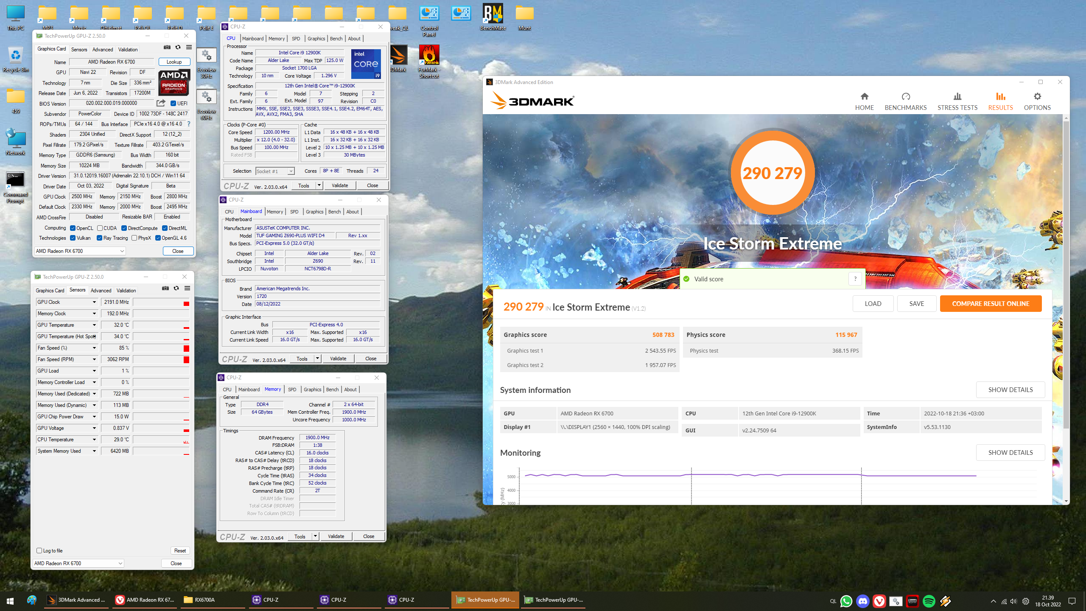This screenshot has height=611, width=1086.
Task: Click LOAD button in 3DMark
Action: (873, 304)
